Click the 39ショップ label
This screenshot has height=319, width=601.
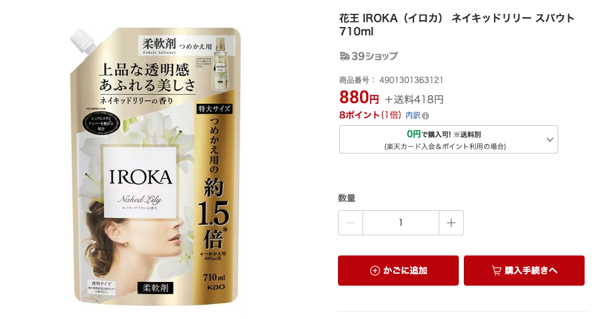[x=375, y=57]
